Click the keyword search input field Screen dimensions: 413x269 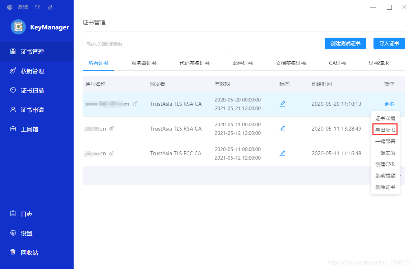(154, 43)
